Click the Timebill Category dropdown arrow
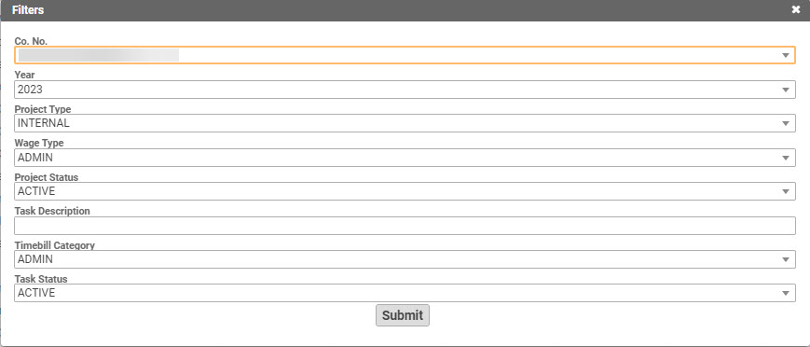Image resolution: width=810 pixels, height=347 pixels. (x=786, y=259)
